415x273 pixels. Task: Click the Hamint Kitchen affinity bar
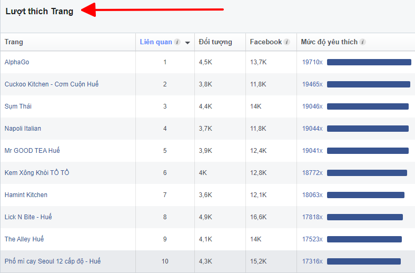pyautogui.click(x=365, y=195)
